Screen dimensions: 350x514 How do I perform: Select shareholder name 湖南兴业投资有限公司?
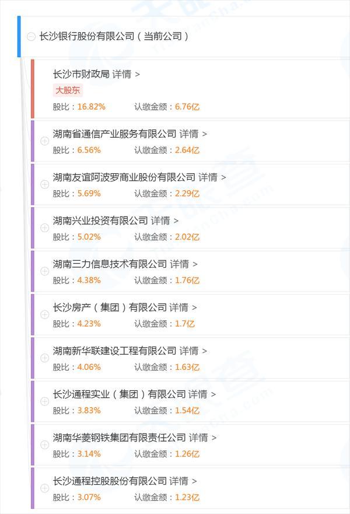click(100, 221)
